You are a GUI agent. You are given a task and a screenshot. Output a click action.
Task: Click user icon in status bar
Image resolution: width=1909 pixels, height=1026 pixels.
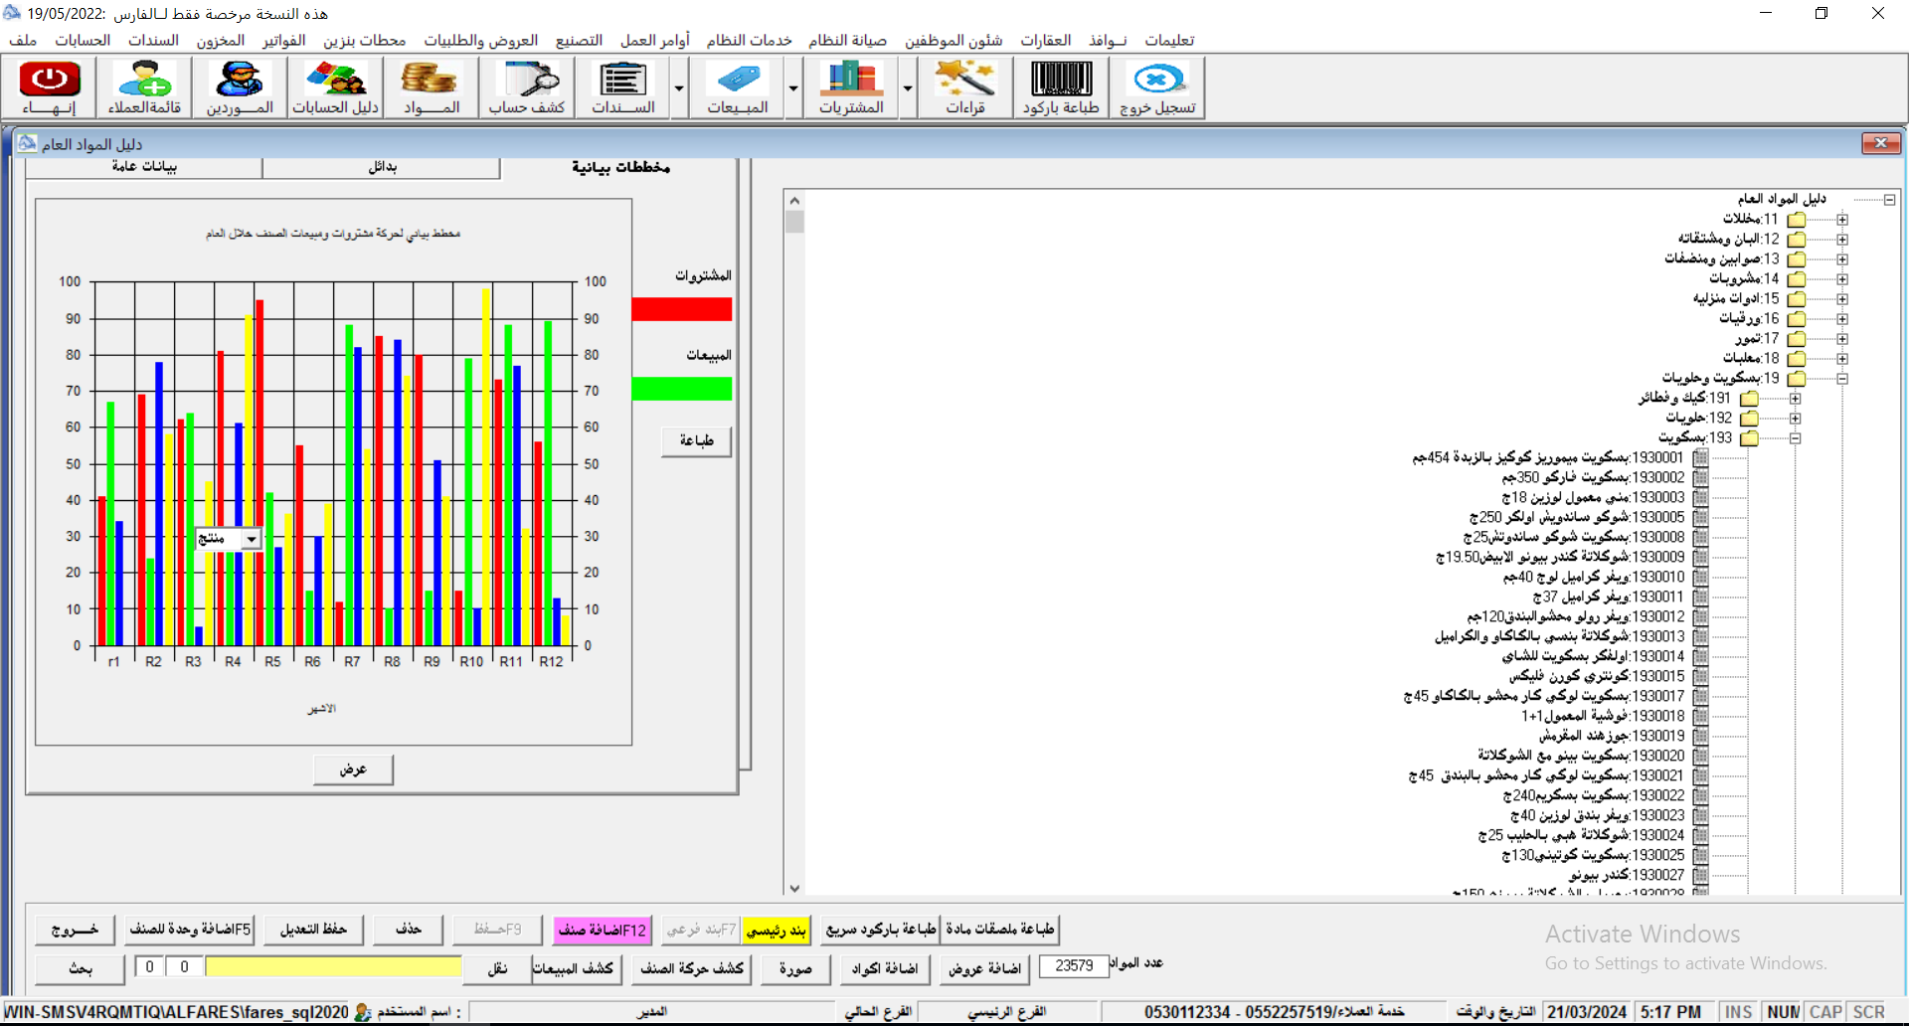coord(362,1012)
